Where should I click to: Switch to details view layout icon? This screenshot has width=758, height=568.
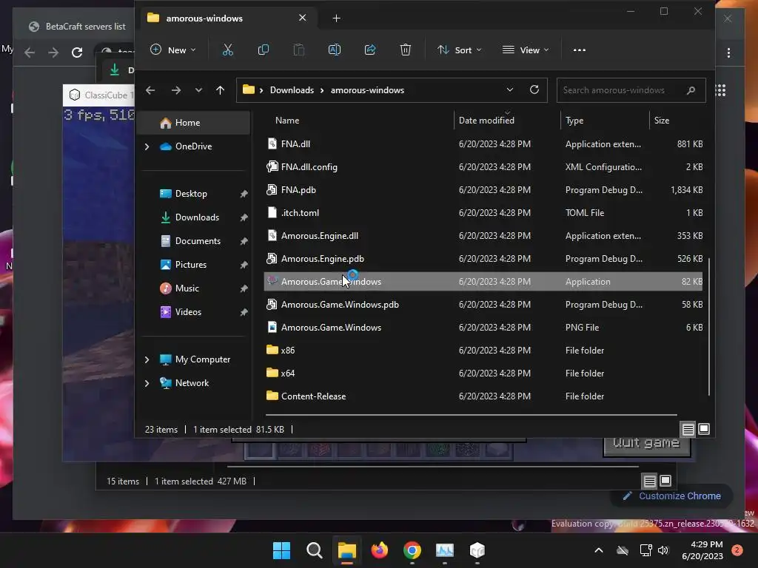(688, 429)
